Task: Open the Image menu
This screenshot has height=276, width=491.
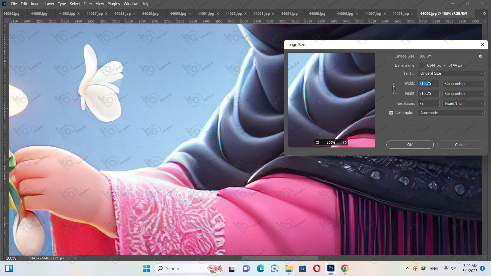Action: click(x=36, y=4)
